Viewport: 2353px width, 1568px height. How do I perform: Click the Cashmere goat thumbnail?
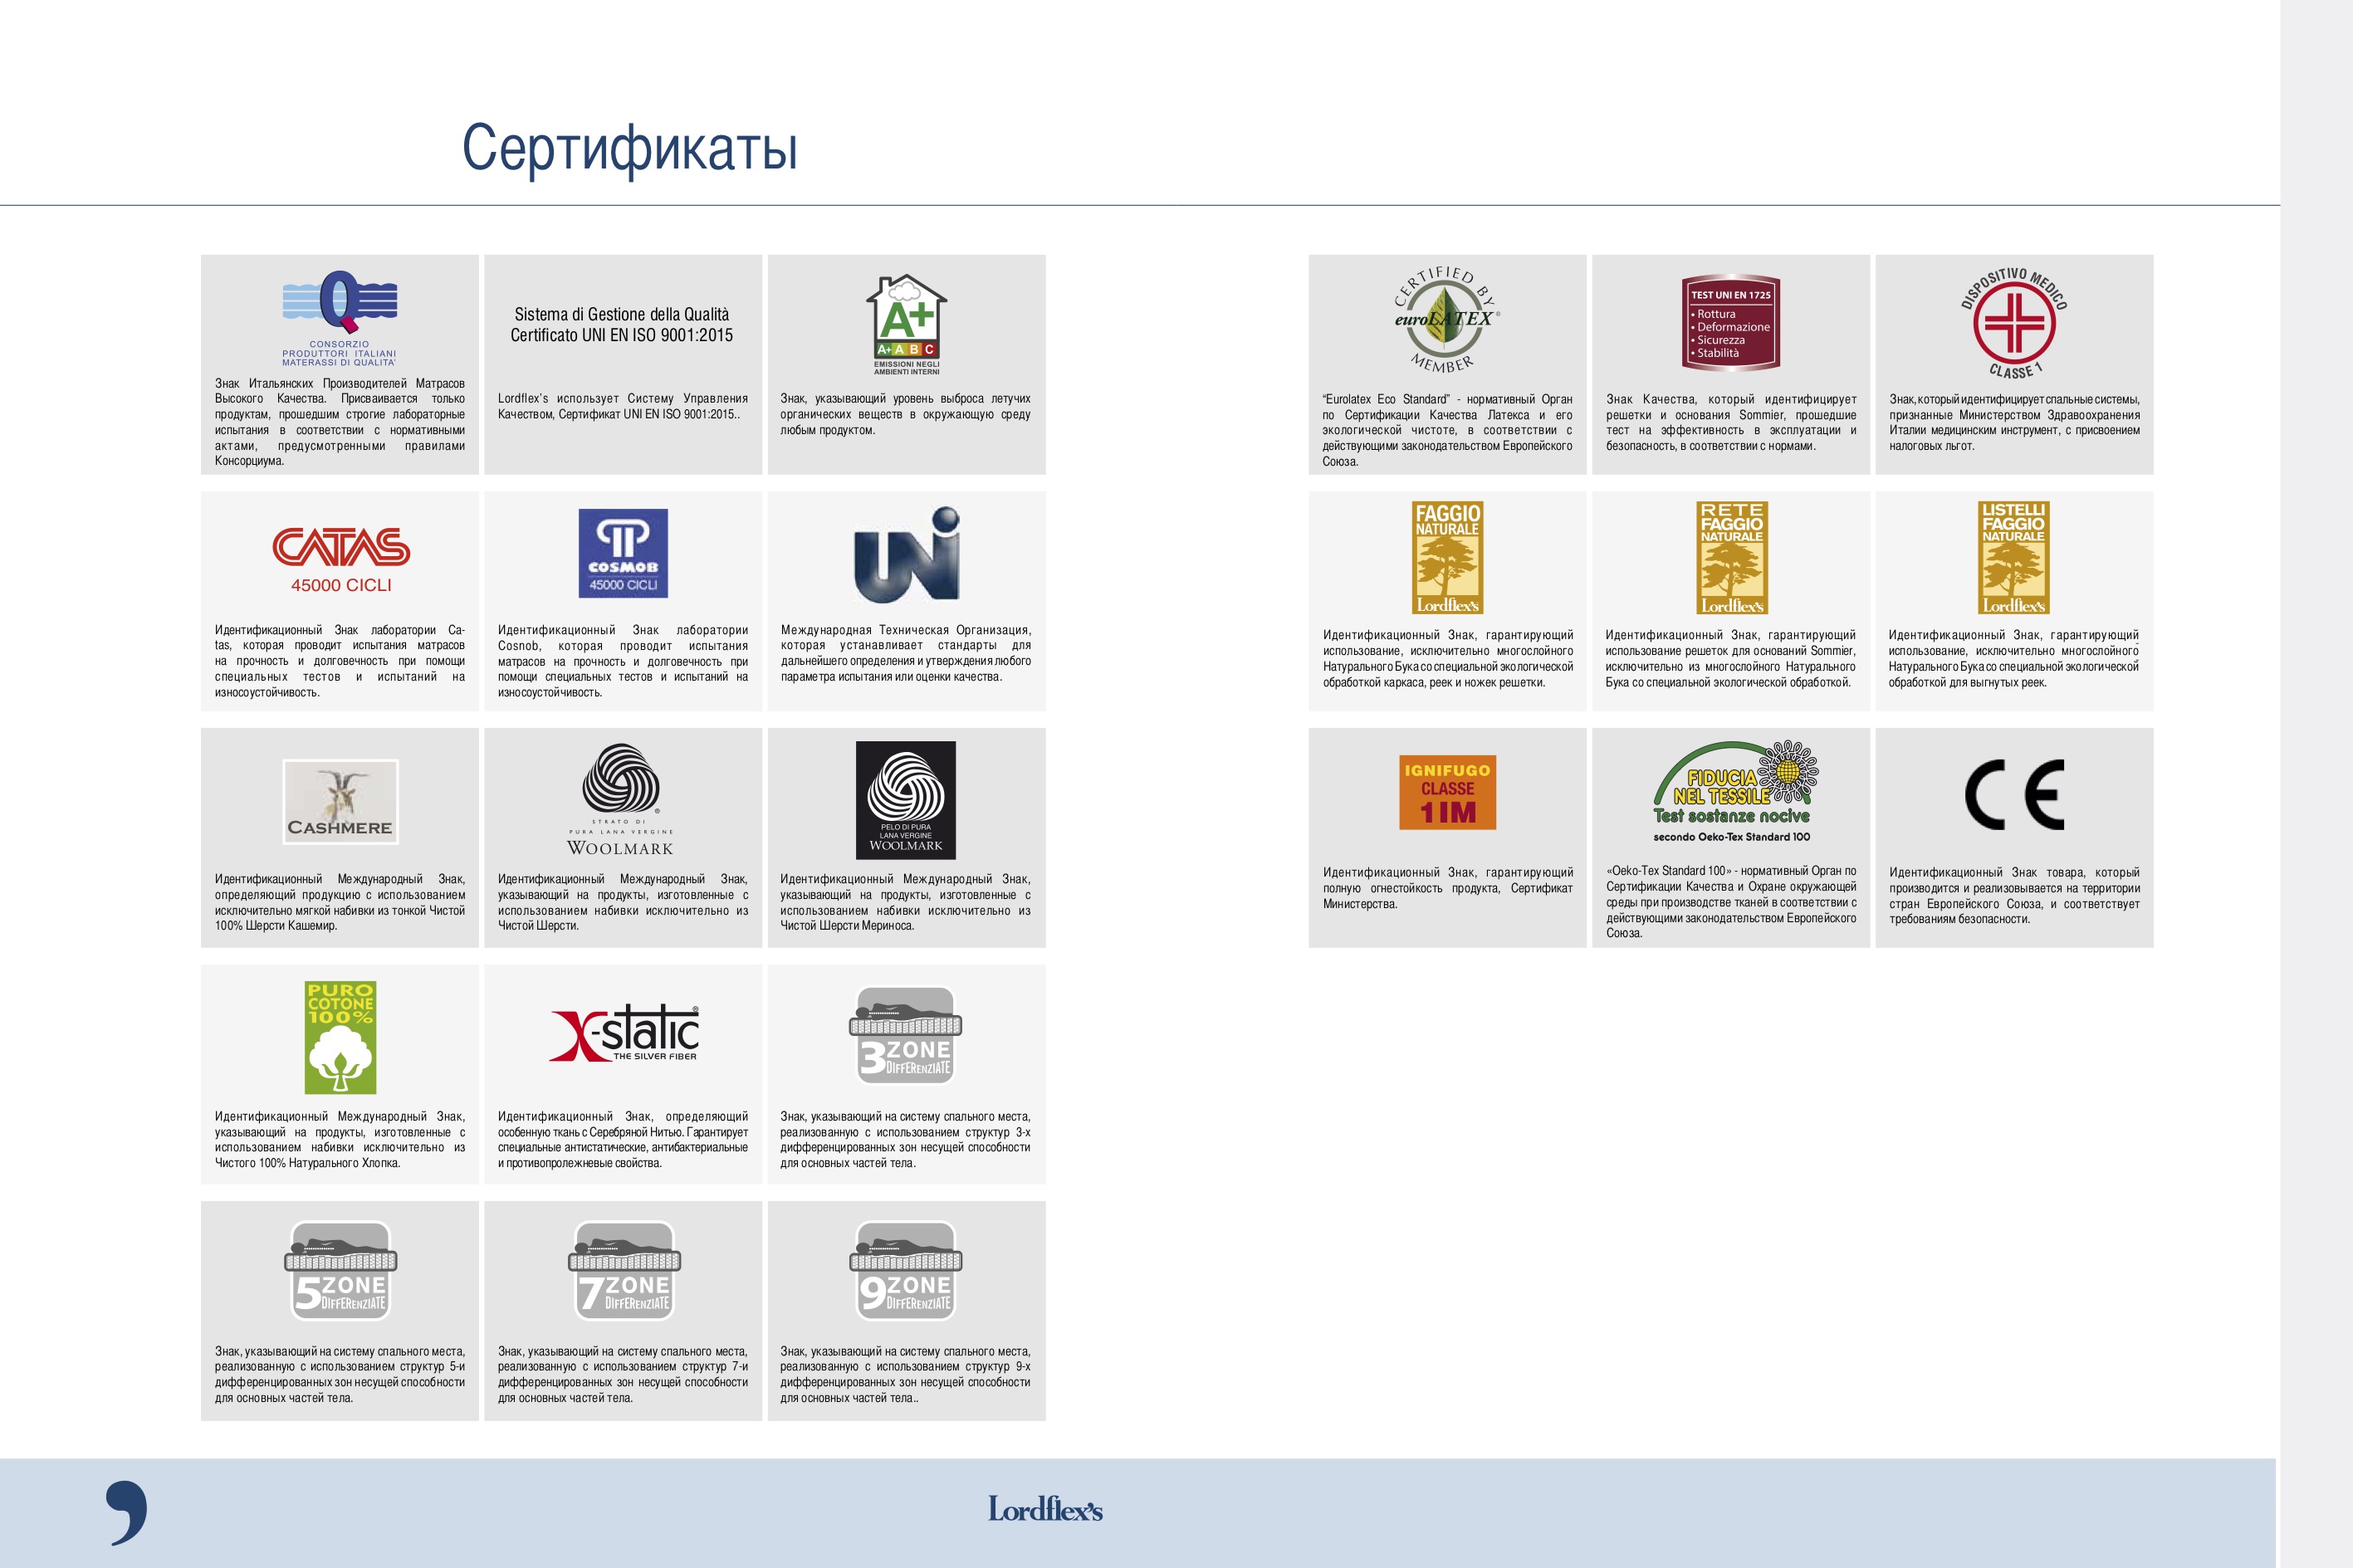[340, 801]
